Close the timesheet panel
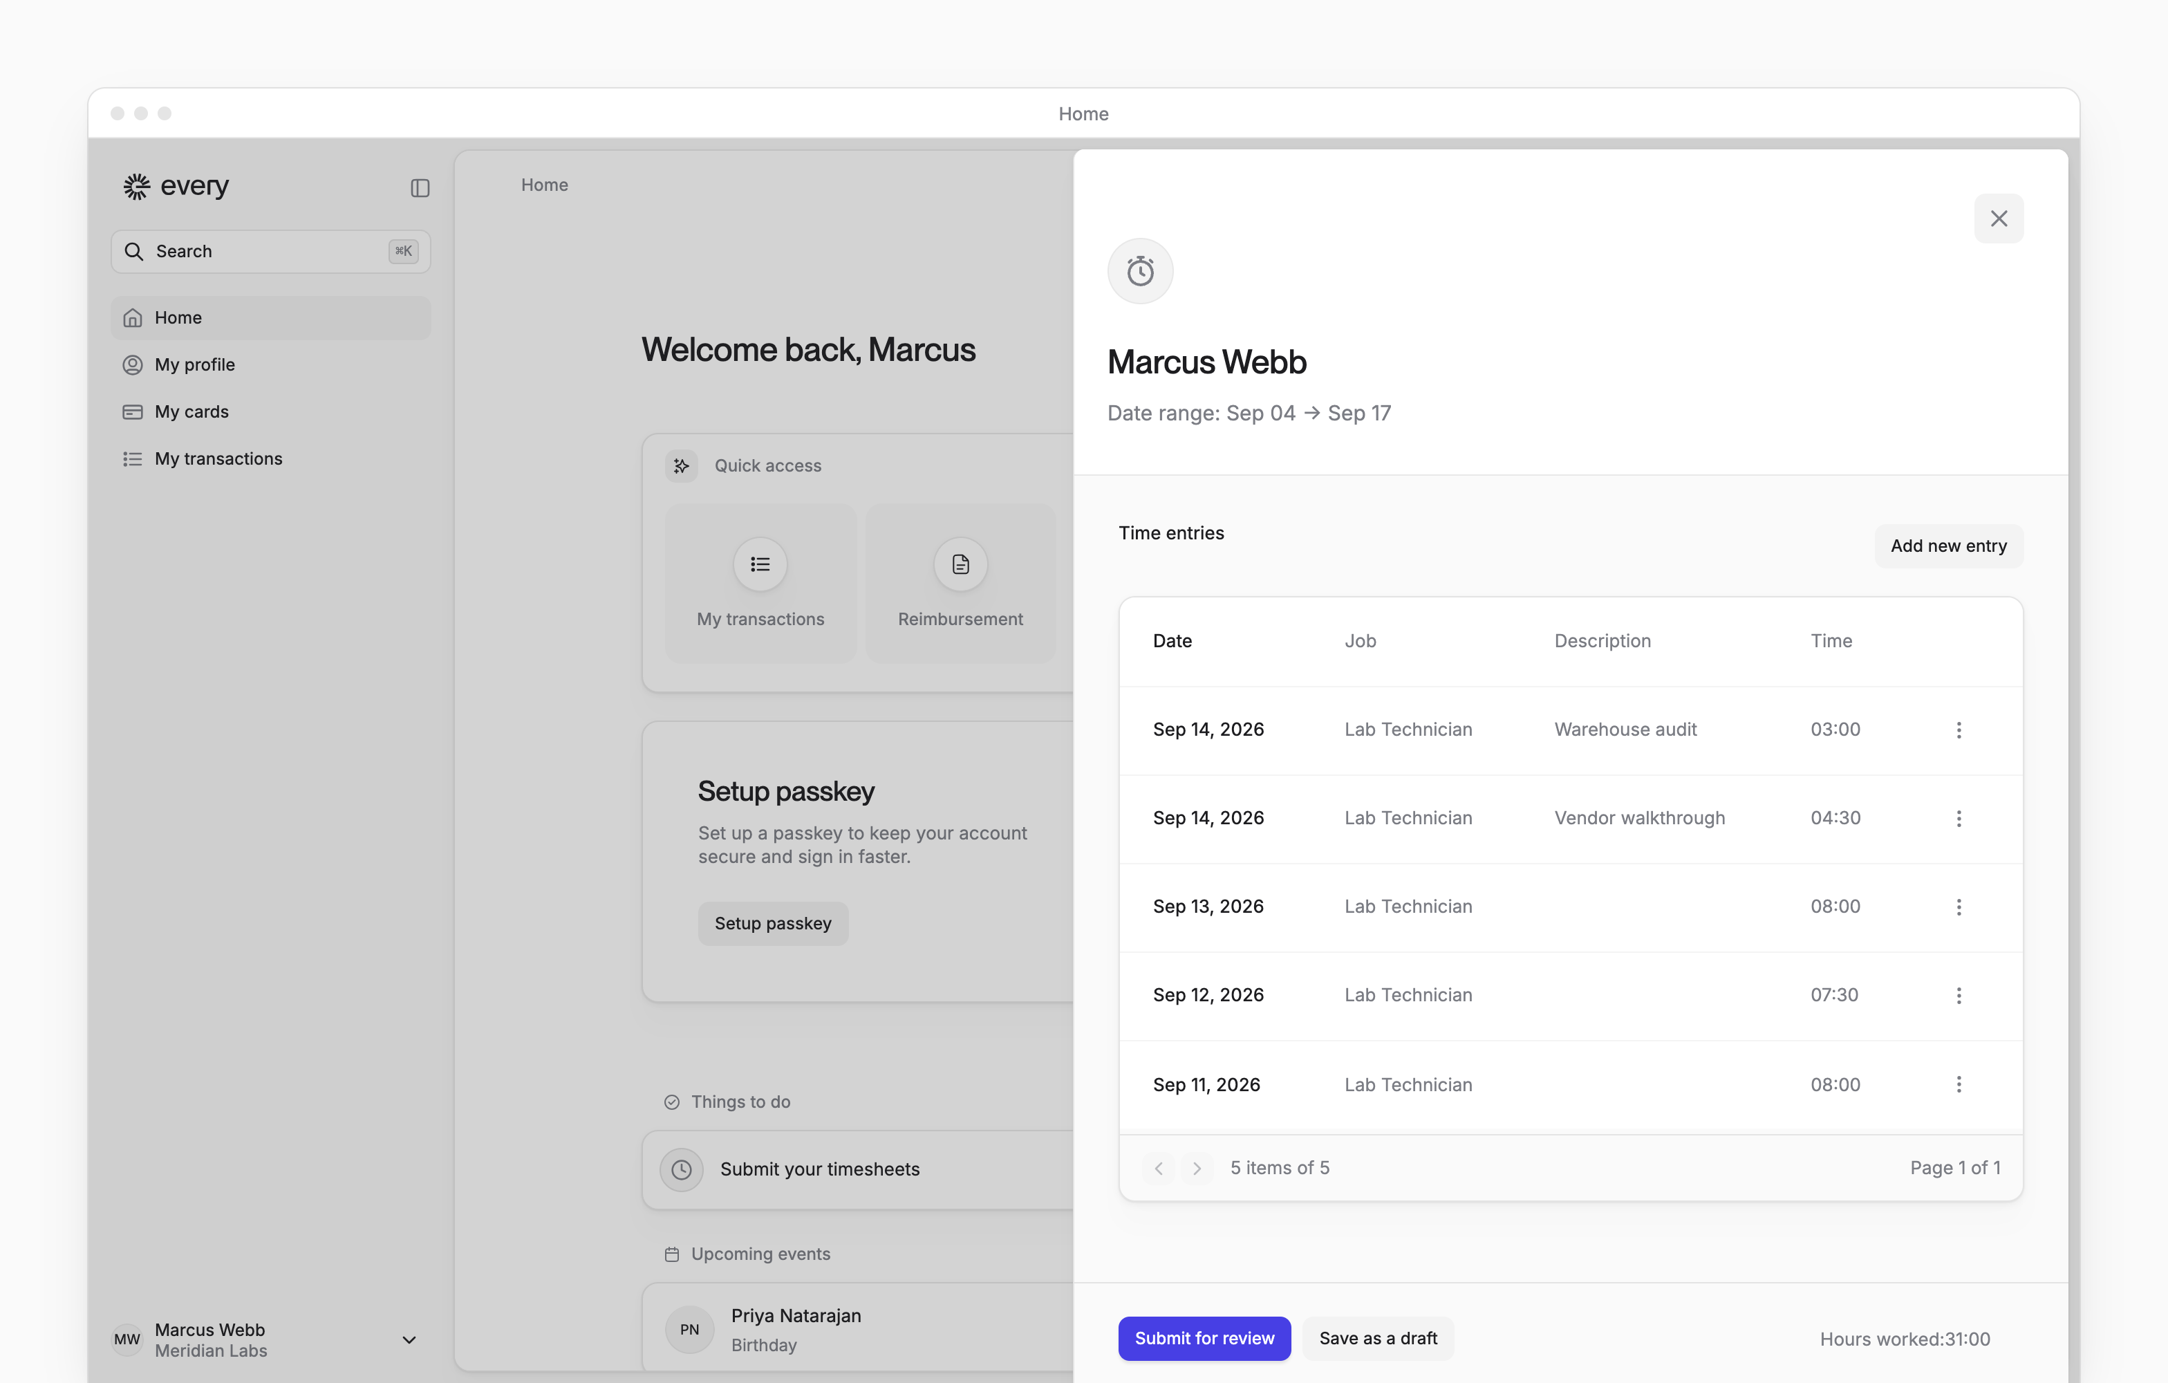The image size is (2168, 1383). [x=1998, y=219]
